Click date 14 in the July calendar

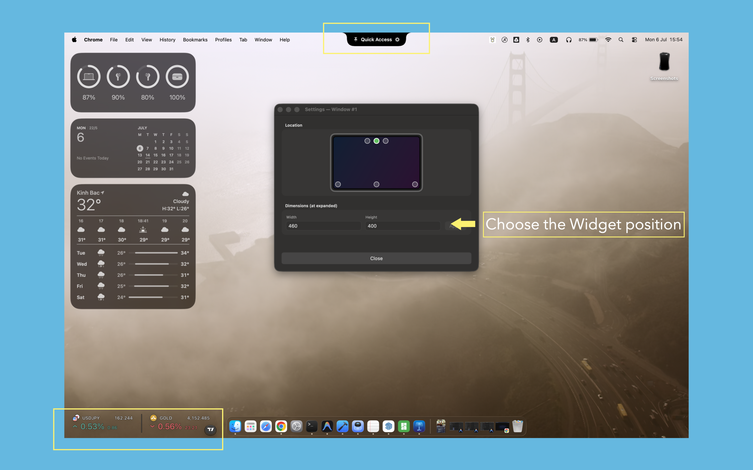pos(147,155)
